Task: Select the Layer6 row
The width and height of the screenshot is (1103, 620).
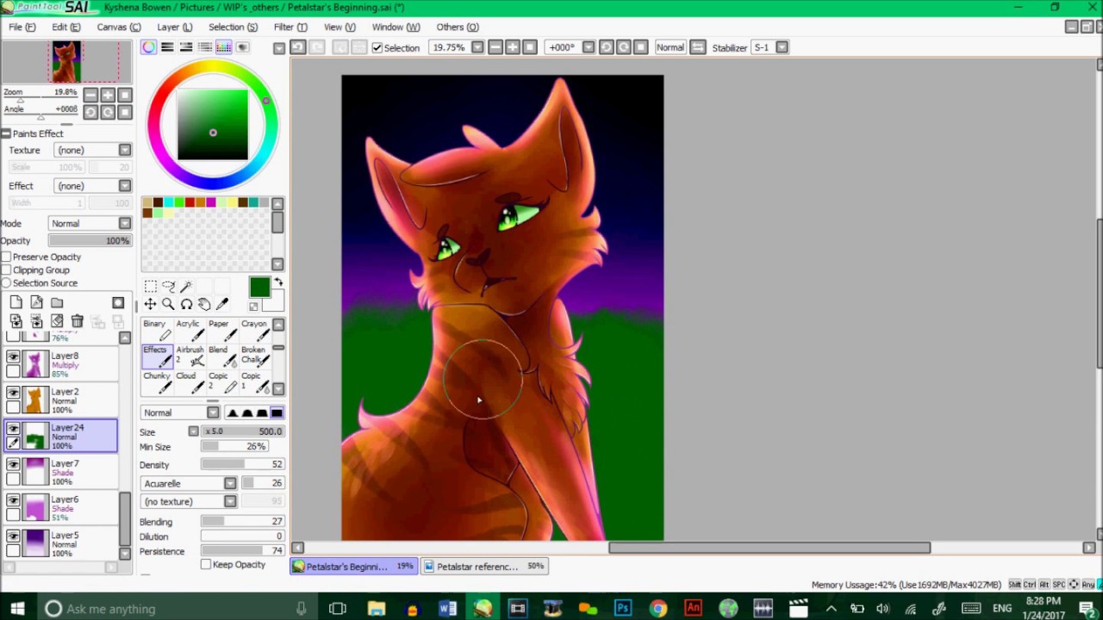Action: (60, 508)
